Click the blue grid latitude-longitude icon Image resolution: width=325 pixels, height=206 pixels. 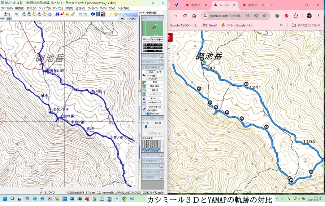(144, 86)
